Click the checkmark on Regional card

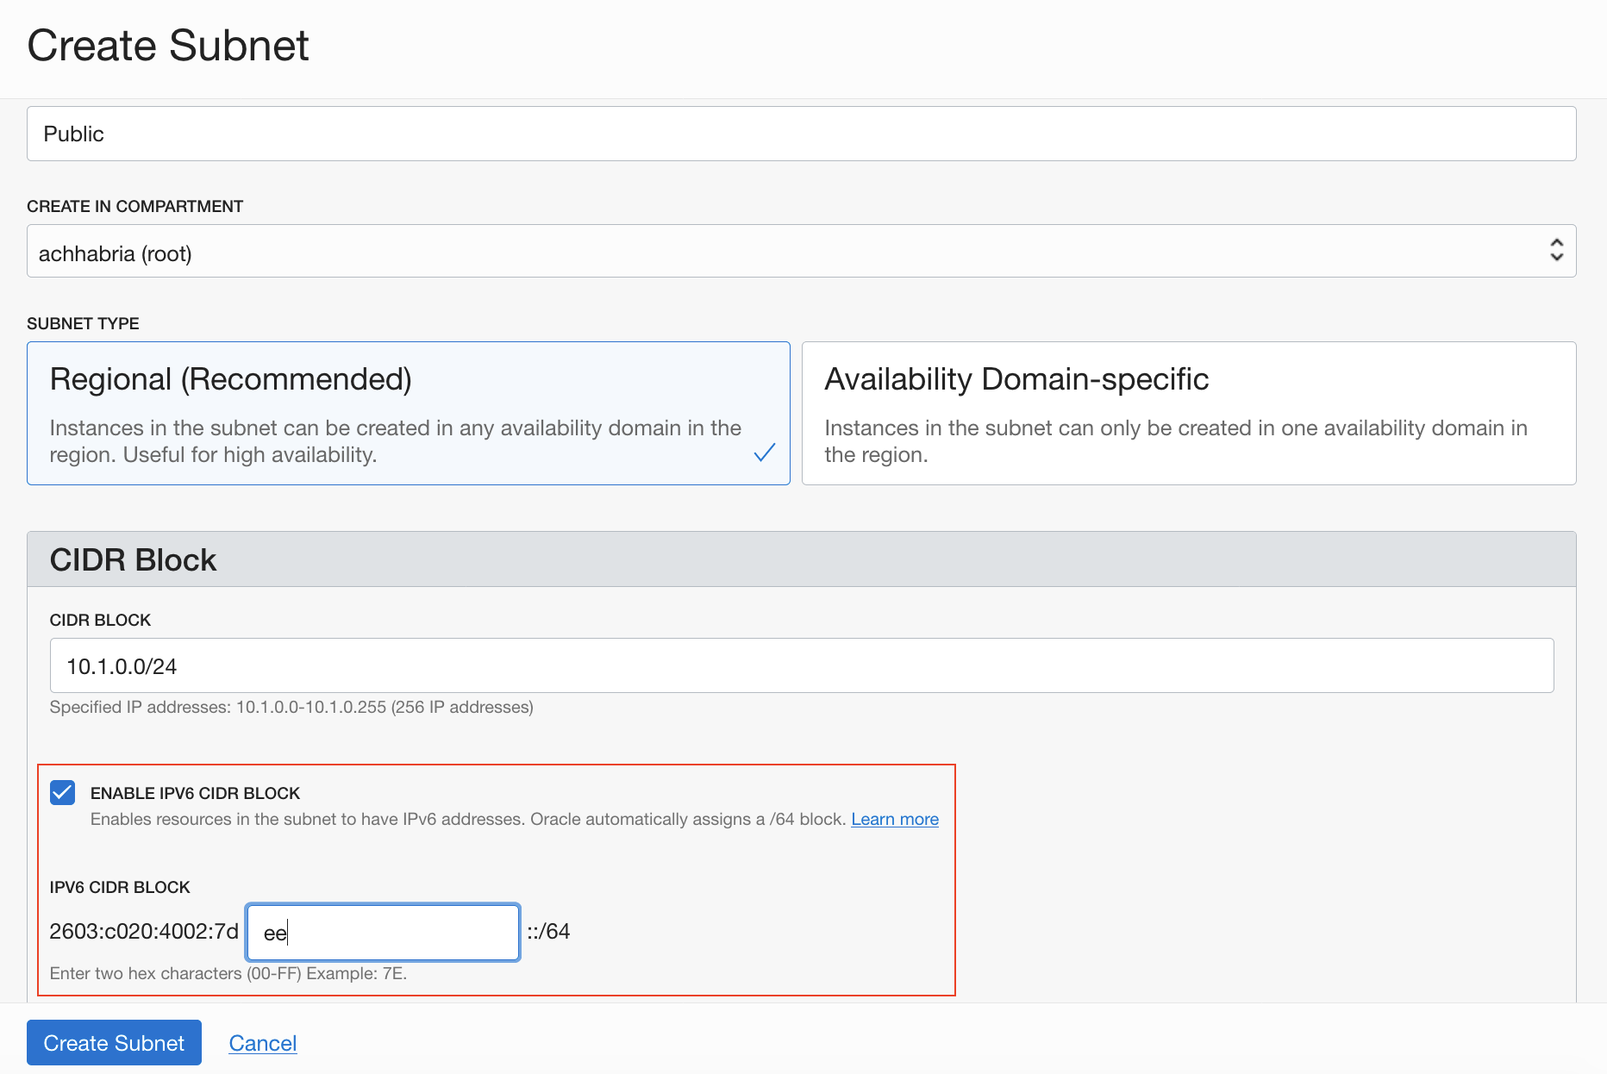coord(765,453)
